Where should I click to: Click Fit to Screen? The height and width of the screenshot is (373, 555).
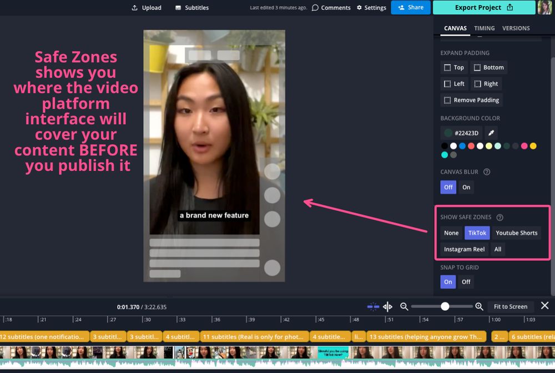(x=511, y=306)
